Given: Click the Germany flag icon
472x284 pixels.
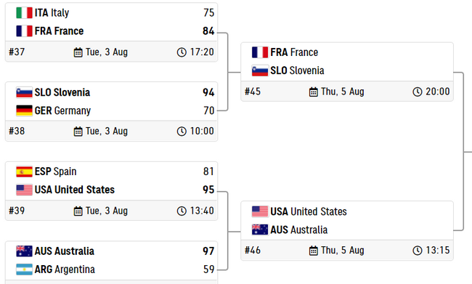Looking at the screenshot, I should 24,110.
